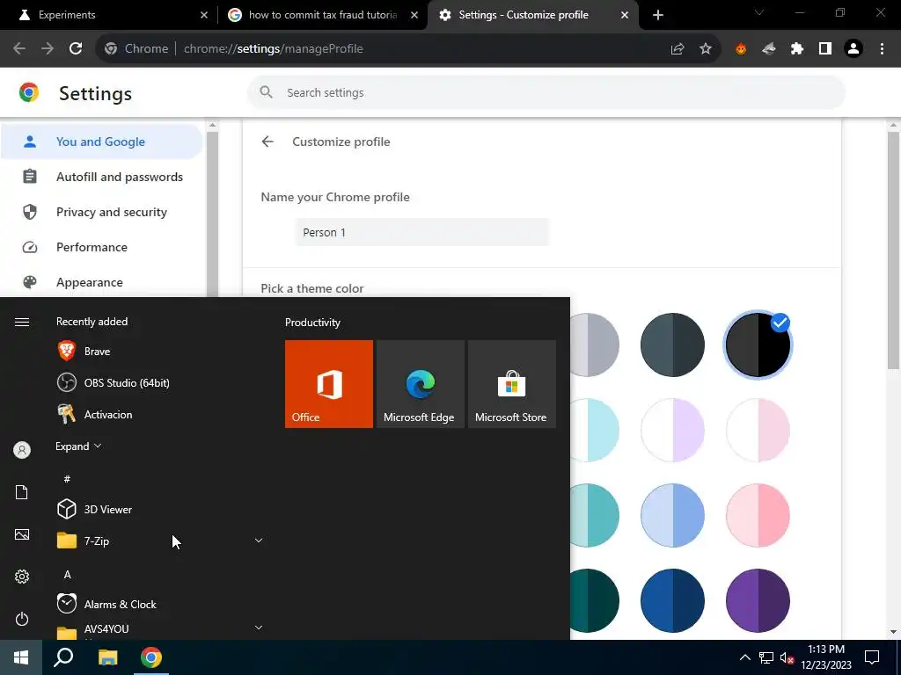Image resolution: width=901 pixels, height=675 pixels.
Task: Select the purple theme color
Action: [758, 600]
